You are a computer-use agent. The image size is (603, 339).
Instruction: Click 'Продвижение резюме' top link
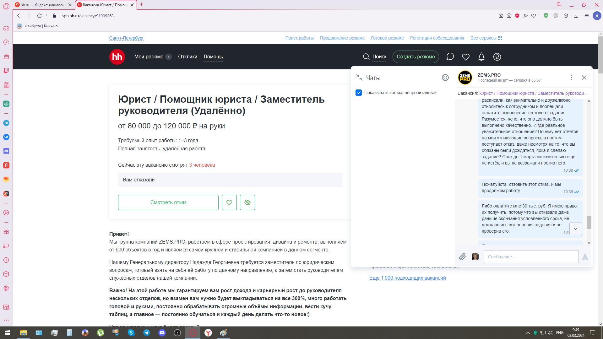point(342,38)
